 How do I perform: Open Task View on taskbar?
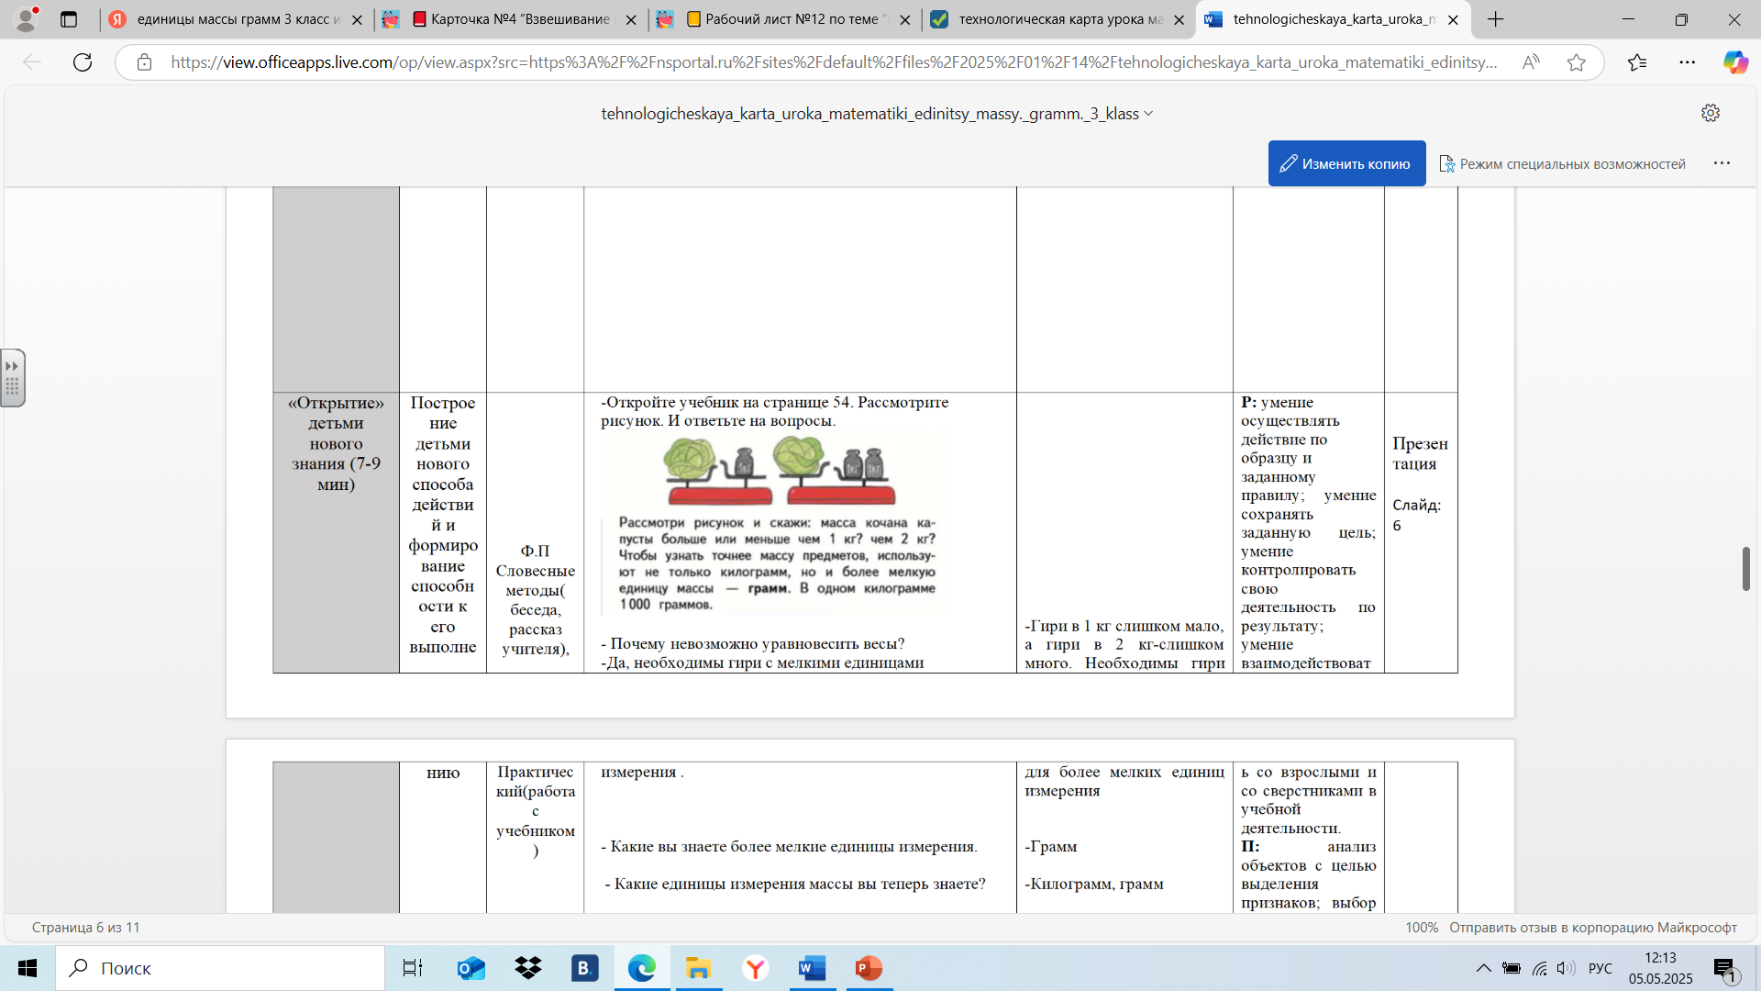413,968
